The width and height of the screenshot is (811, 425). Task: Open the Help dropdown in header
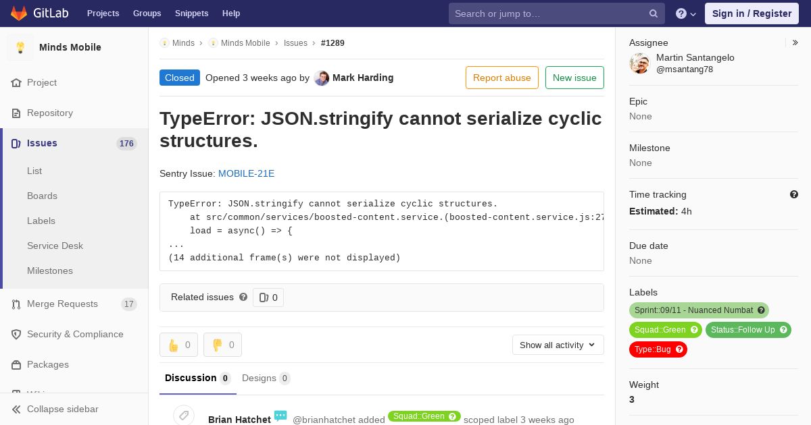tap(686, 13)
